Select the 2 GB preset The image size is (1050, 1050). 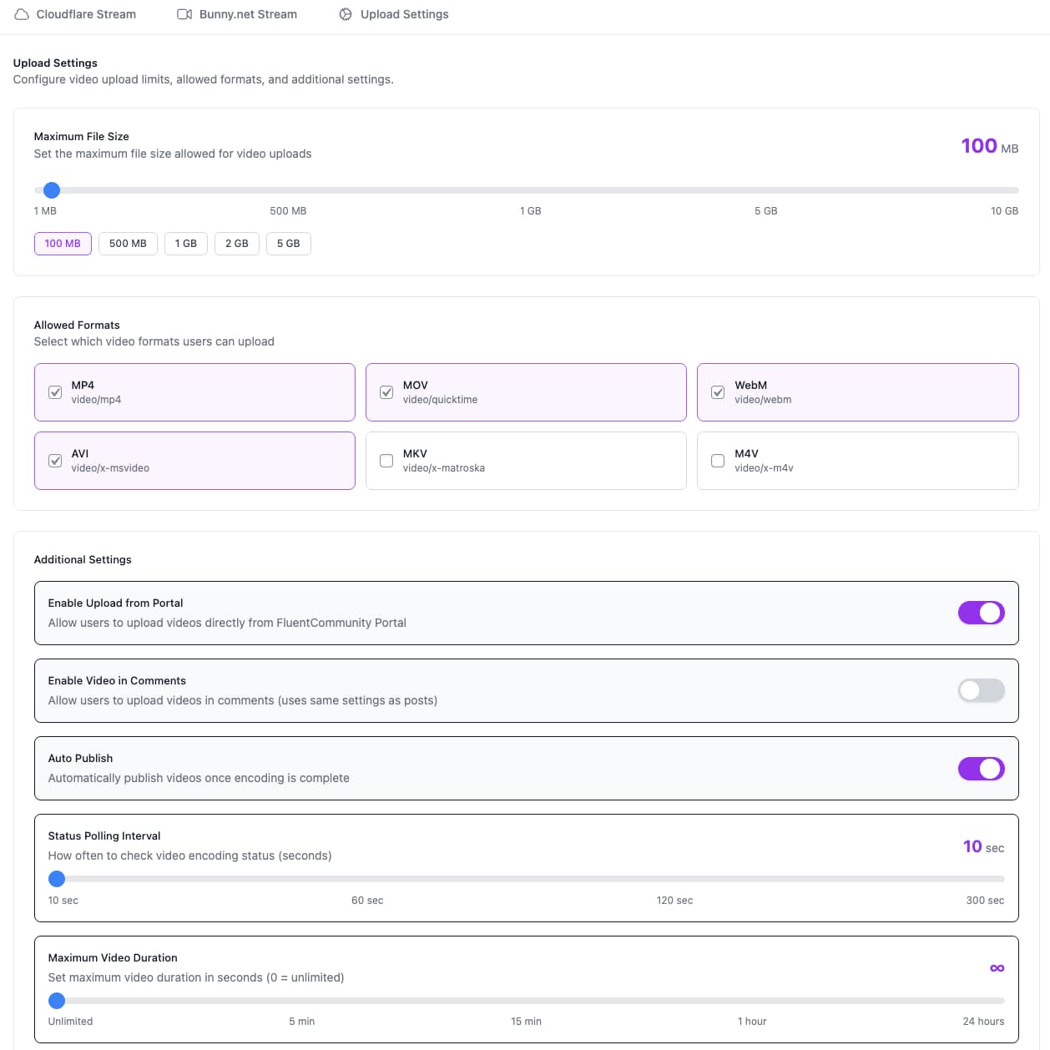(x=237, y=243)
